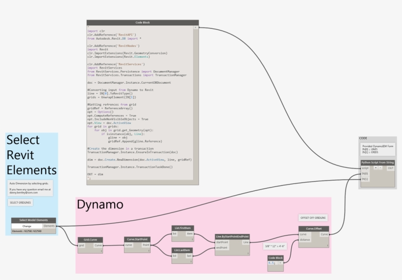Screen dimensions: 402x280
Task: Click the startPoint input port
Action: pyautogui.click(x=222, y=242)
